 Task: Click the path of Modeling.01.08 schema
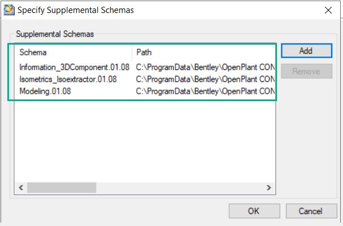coord(205,92)
